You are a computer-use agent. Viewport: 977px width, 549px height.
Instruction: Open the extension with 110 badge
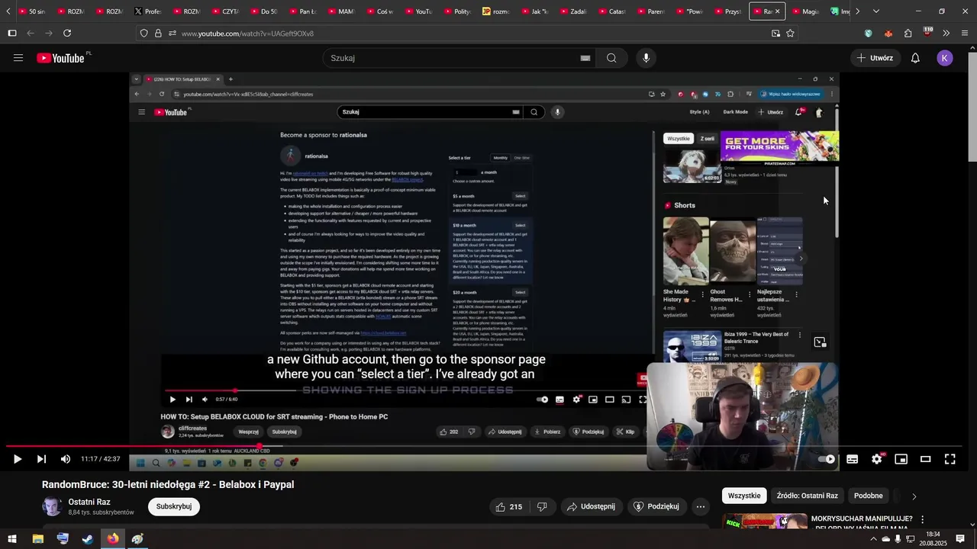927,32
